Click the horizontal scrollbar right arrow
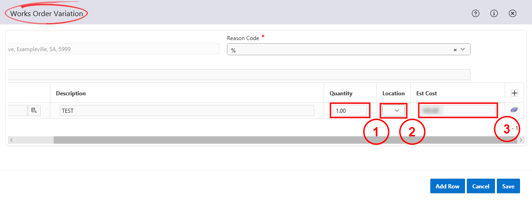Viewport: 532px width, 204px height. [520, 140]
